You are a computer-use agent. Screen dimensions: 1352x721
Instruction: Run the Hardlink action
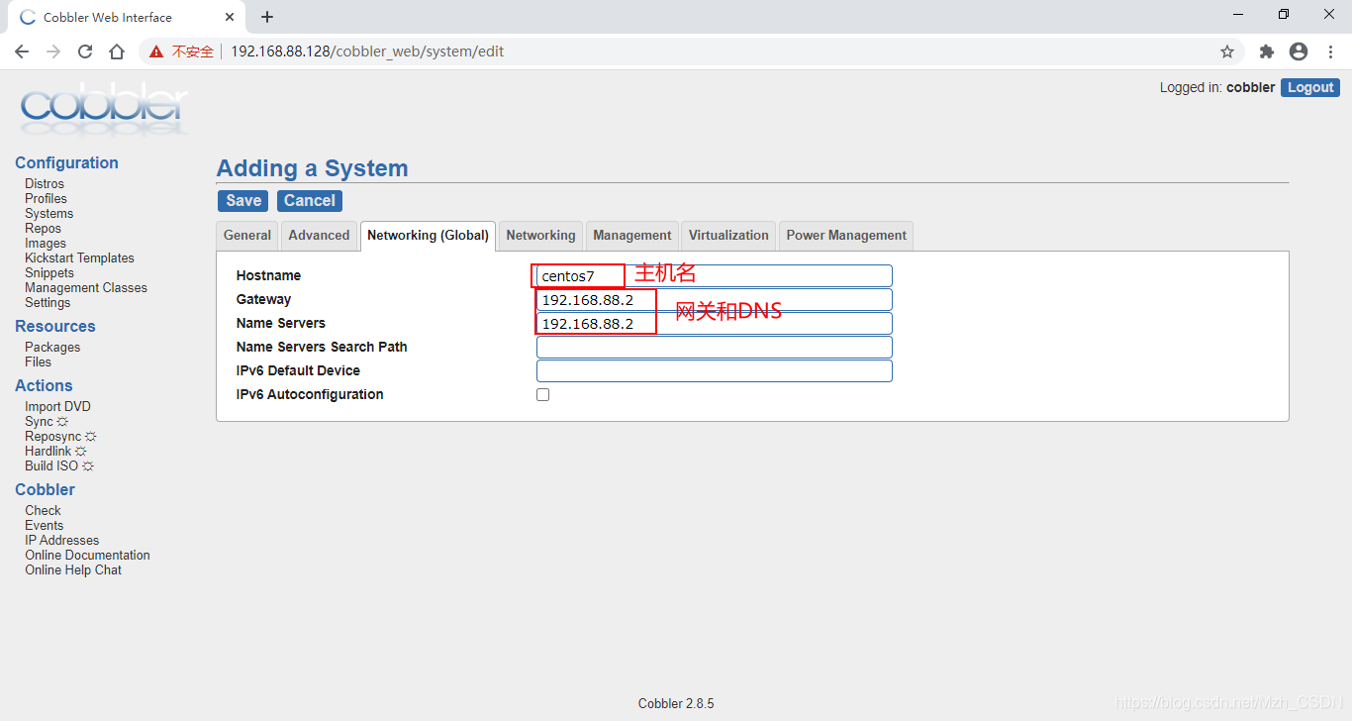(x=55, y=451)
